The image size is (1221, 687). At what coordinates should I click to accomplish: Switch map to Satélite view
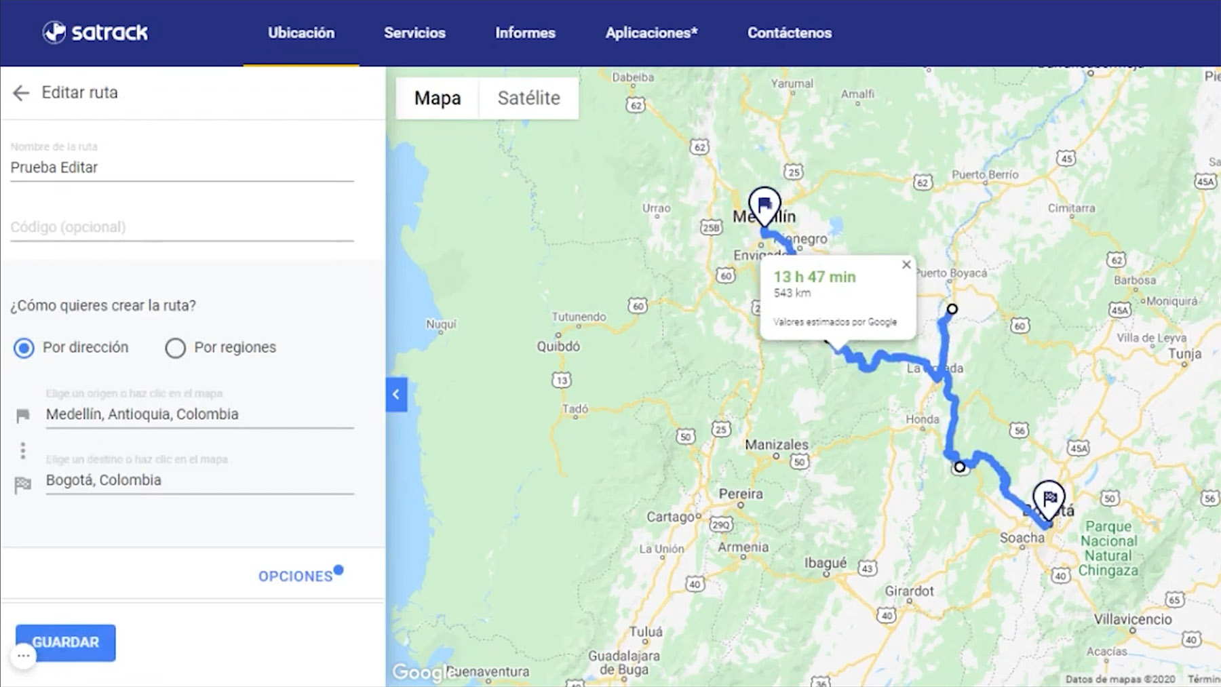[x=529, y=98]
